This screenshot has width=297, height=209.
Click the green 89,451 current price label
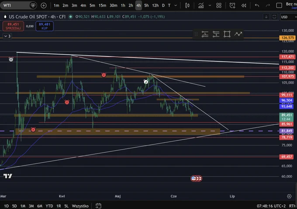(287, 117)
